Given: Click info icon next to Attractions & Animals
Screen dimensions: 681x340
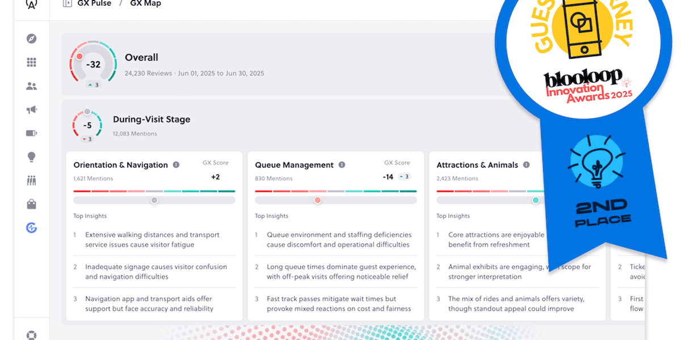Looking at the screenshot, I should pyautogui.click(x=526, y=165).
